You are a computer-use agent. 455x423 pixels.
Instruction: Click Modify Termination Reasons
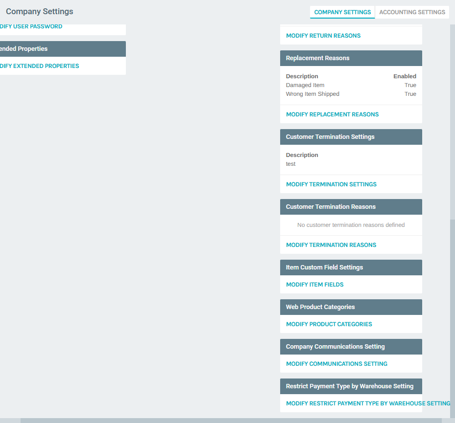(331, 245)
